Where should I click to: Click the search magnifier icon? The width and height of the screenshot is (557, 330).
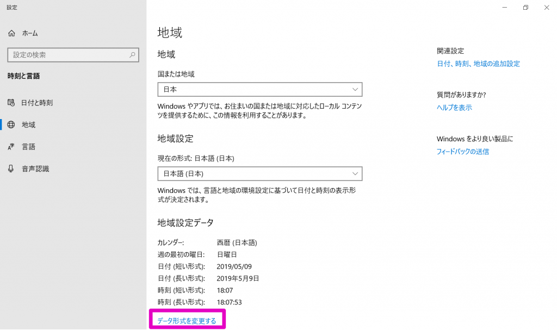(132, 55)
